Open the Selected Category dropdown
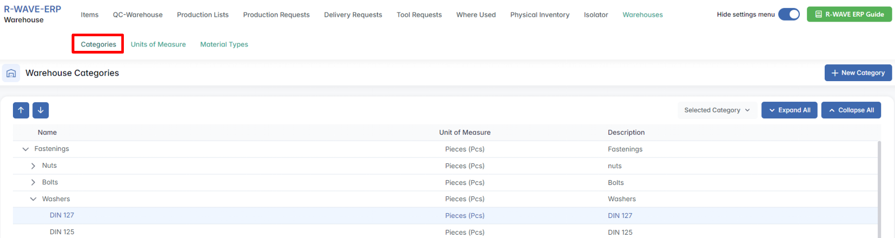Image resolution: width=895 pixels, height=238 pixels. pos(717,110)
